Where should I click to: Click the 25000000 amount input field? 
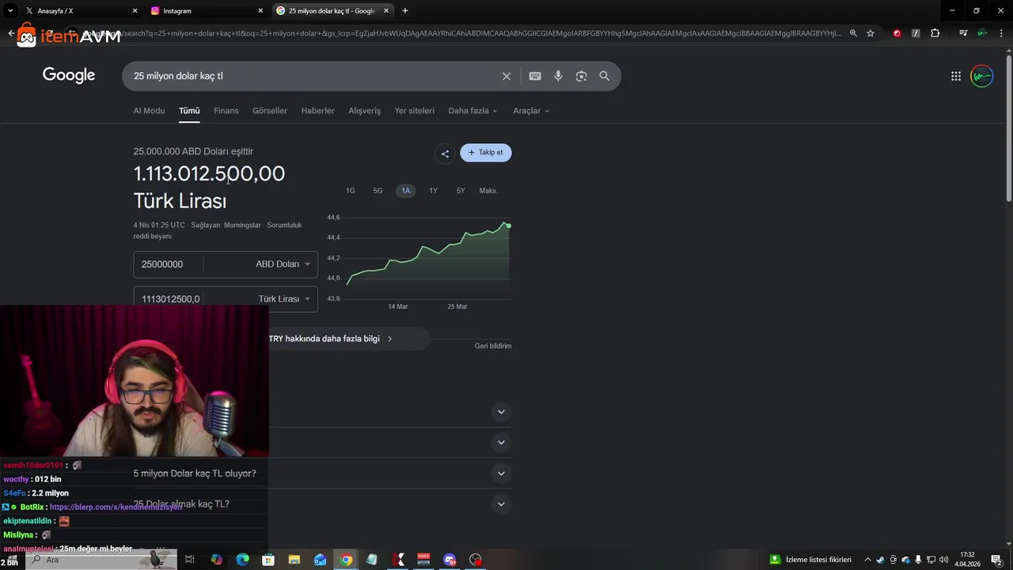tap(168, 264)
